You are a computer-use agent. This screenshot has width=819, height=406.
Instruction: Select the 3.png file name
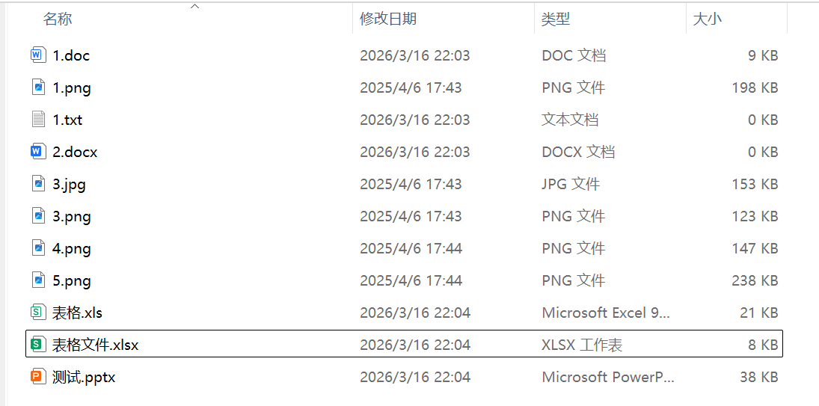pyautogui.click(x=72, y=216)
